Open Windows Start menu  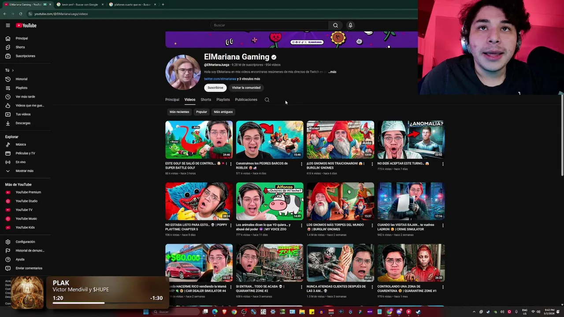(x=146, y=312)
